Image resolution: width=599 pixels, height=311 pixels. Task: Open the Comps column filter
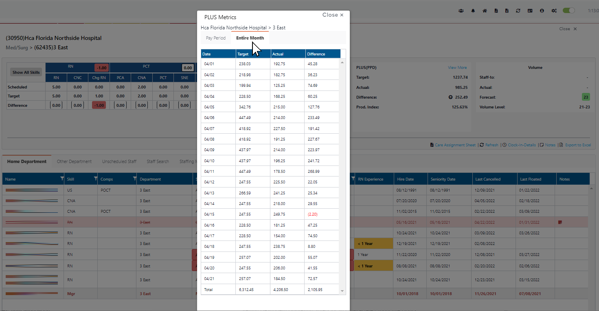click(135, 179)
